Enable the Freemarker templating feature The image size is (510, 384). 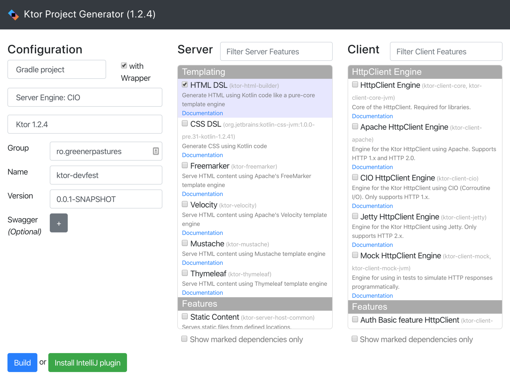pyautogui.click(x=185, y=165)
